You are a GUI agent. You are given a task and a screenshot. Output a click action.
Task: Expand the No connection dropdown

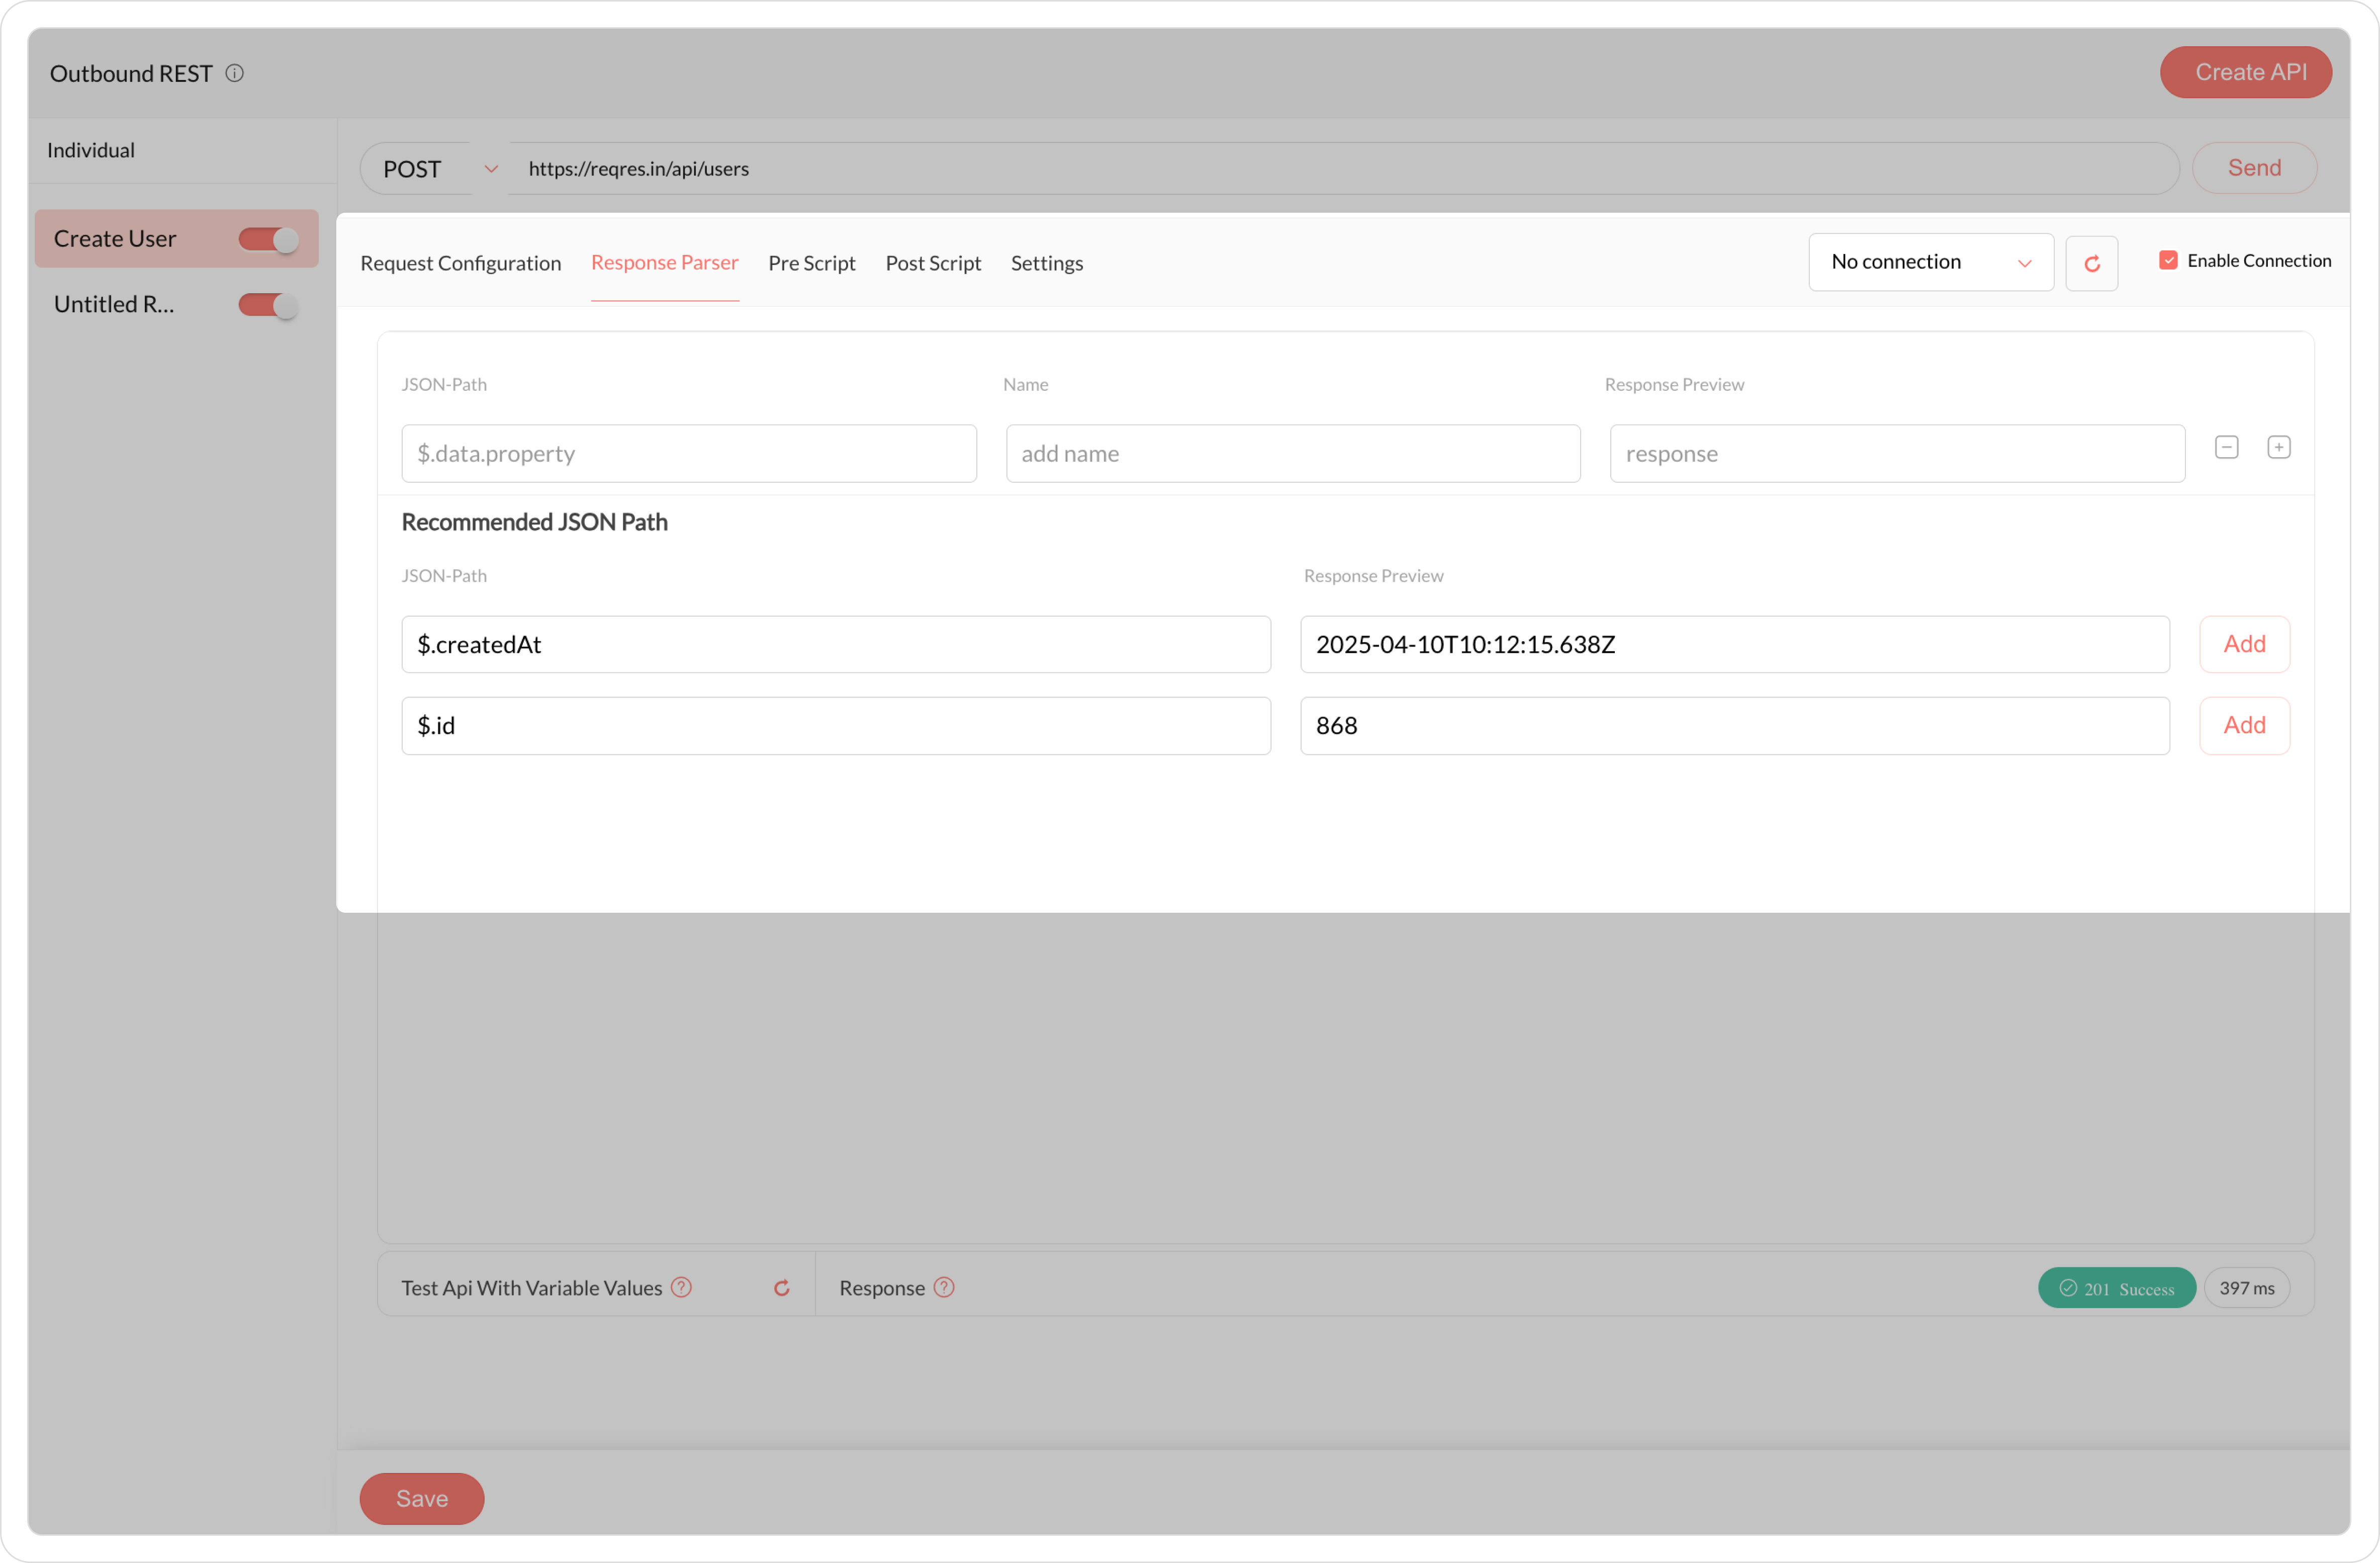click(1930, 262)
